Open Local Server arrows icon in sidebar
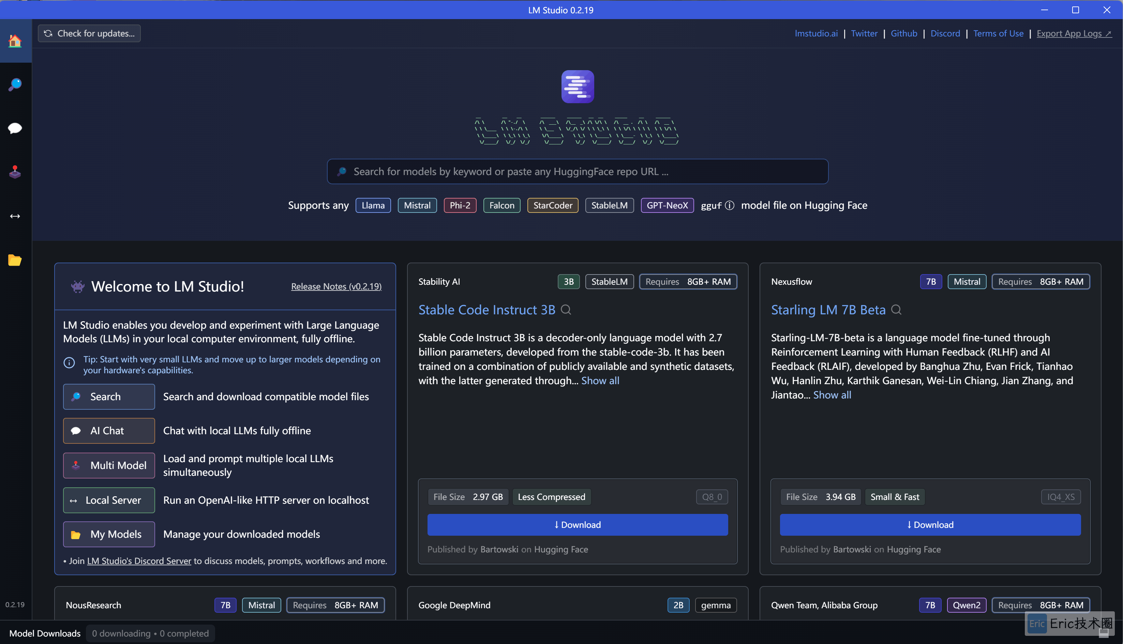Viewport: 1123px width, 644px height. pos(15,216)
